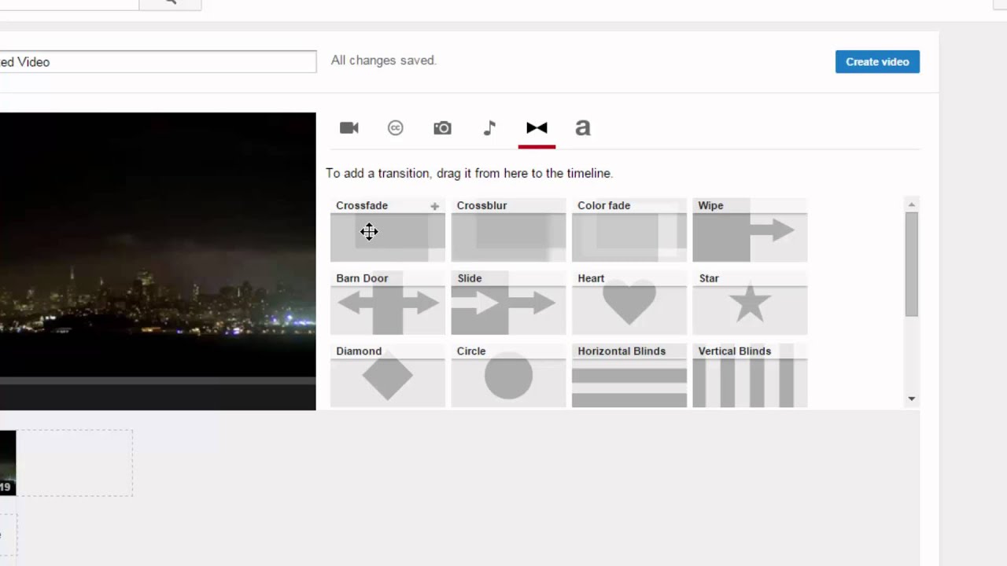Viewport: 1007px width, 566px height.
Task: Click the empty dashed timeline drop slot
Action: pyautogui.click(x=75, y=463)
